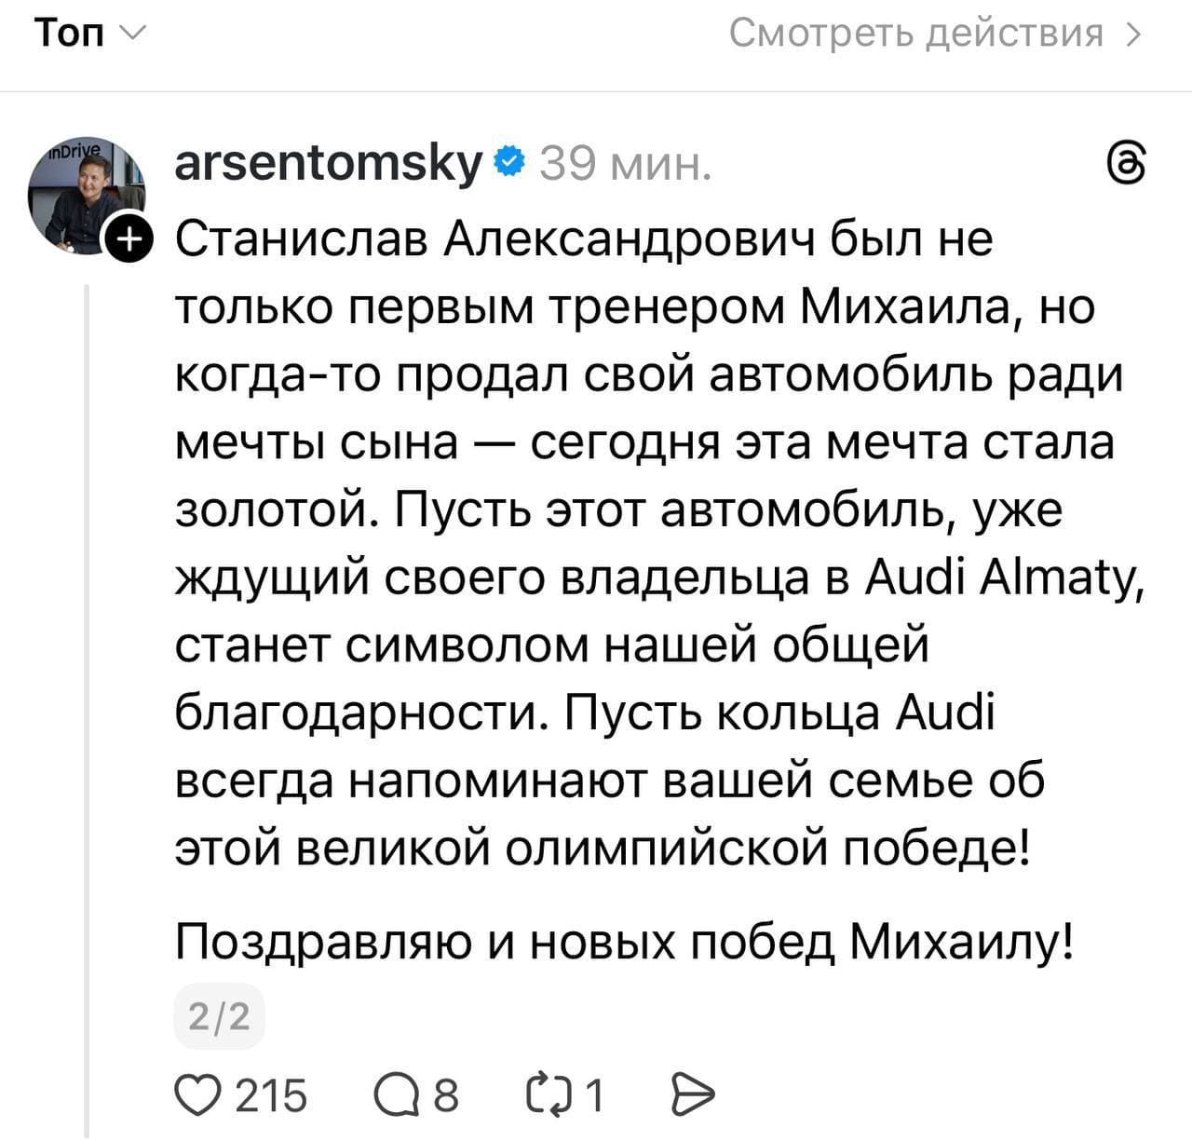Open Смотреть действия

coord(915,34)
